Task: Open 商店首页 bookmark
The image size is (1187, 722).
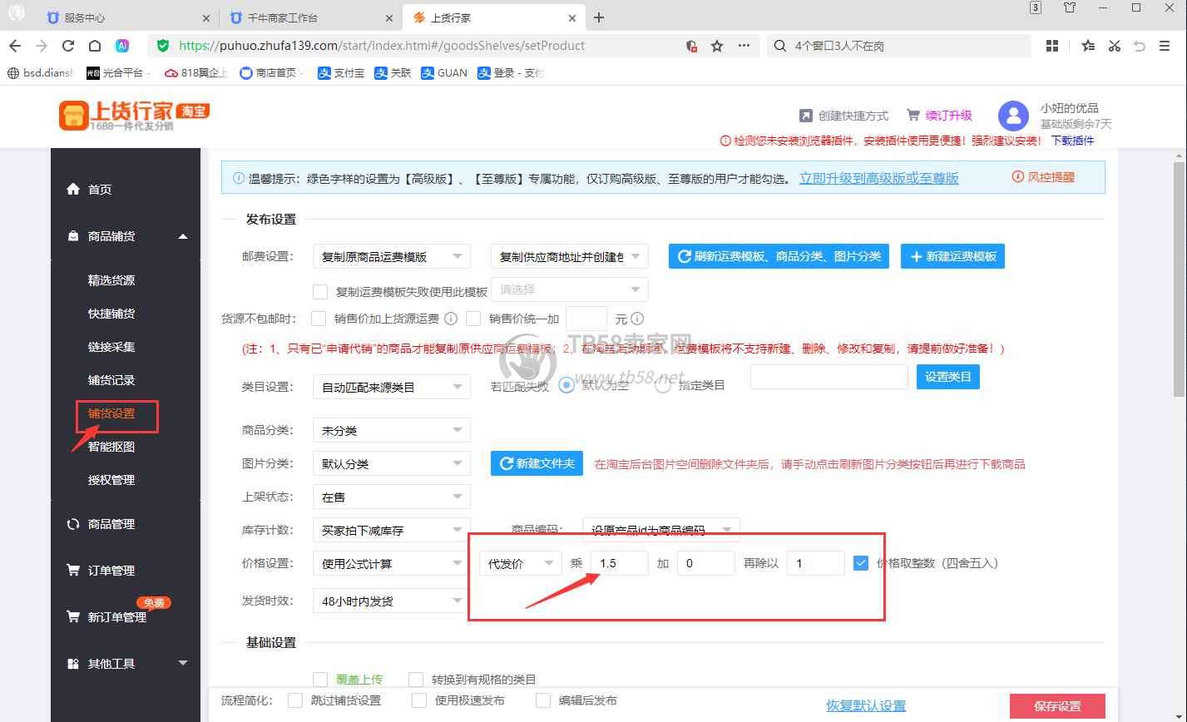Action: coord(268,73)
